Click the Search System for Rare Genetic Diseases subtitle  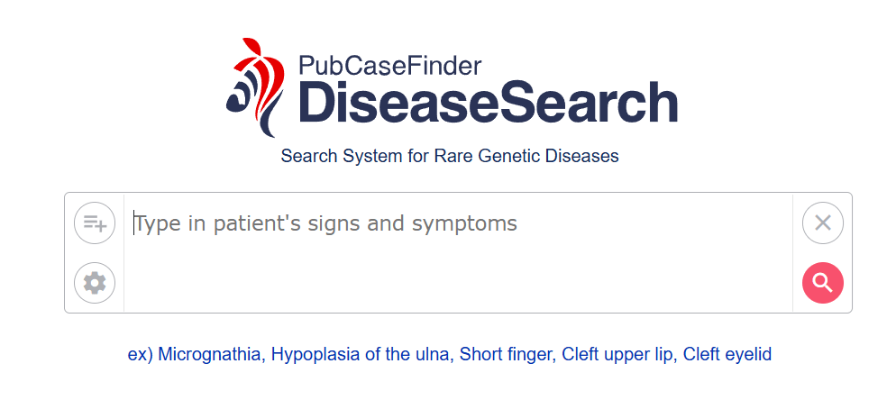[450, 156]
